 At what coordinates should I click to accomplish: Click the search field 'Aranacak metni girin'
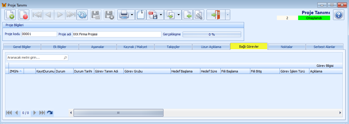(x=35, y=58)
